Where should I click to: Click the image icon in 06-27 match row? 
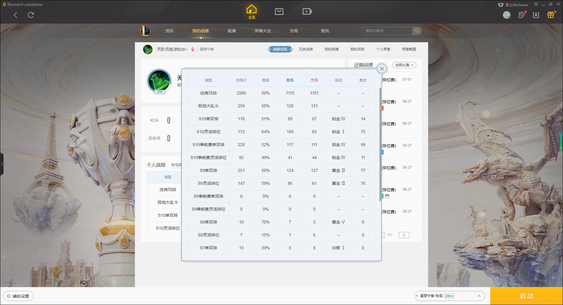coord(387,196)
